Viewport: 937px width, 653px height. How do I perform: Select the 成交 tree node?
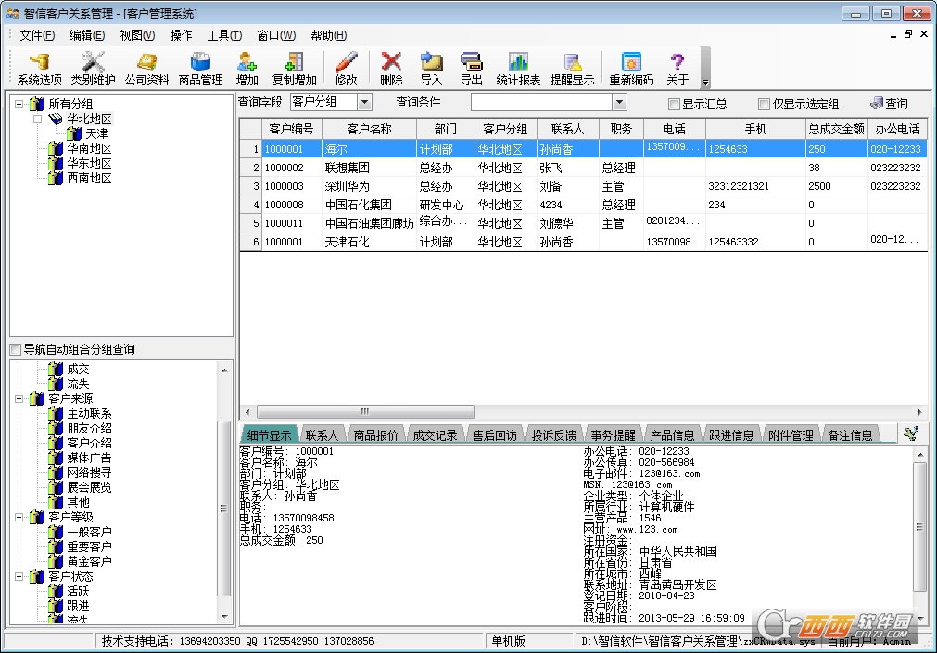(x=78, y=370)
